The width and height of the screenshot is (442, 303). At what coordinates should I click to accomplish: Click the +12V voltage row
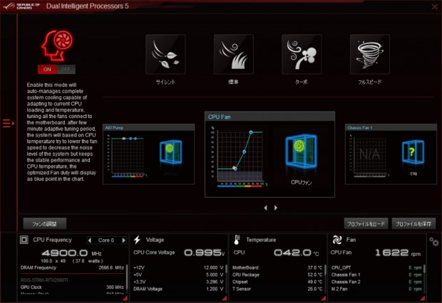(178, 267)
